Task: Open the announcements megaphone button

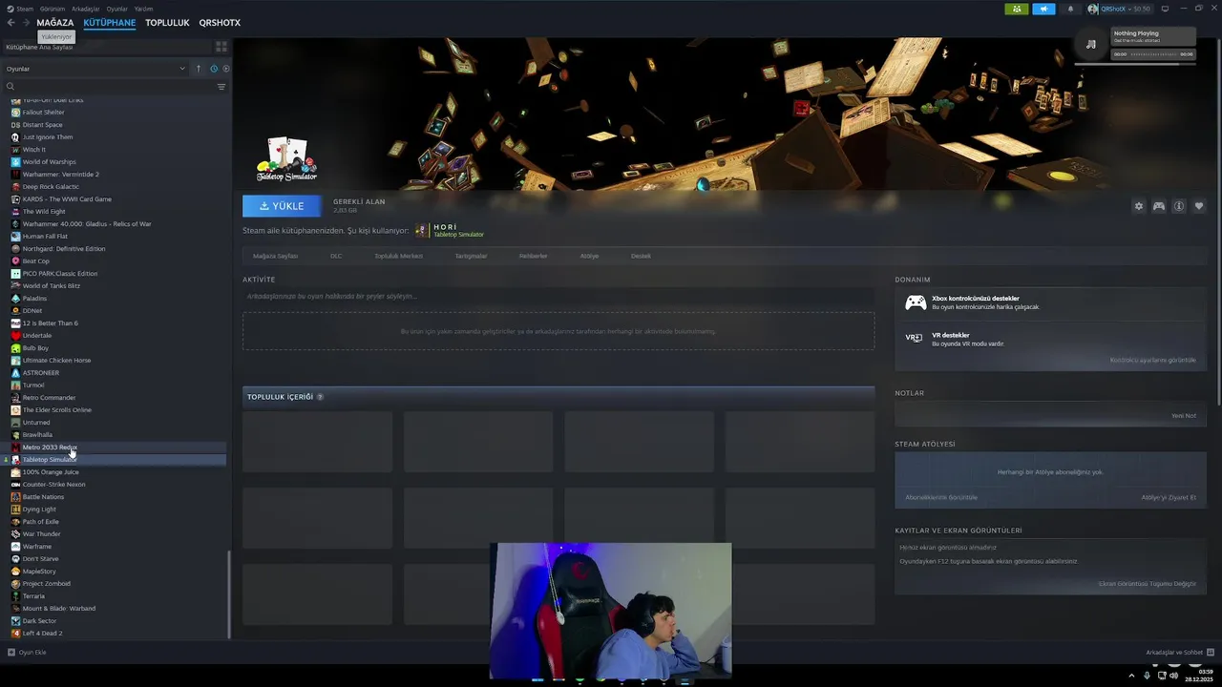Action: (x=1043, y=9)
